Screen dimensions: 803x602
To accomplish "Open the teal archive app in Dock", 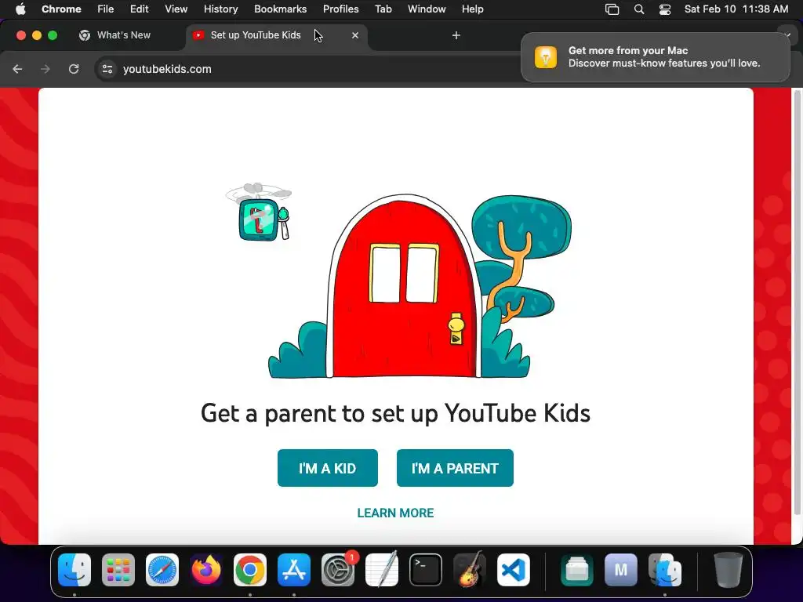I will [x=576, y=570].
